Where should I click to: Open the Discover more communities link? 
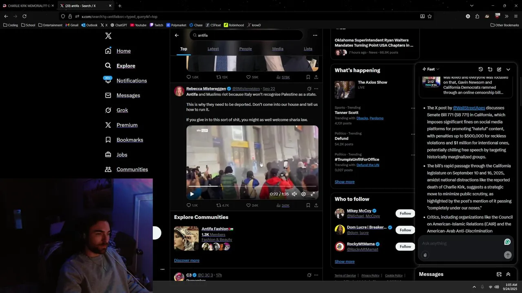187,260
